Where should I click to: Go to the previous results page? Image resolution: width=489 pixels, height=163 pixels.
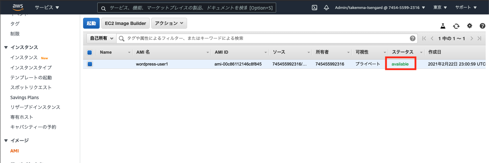click(432, 39)
